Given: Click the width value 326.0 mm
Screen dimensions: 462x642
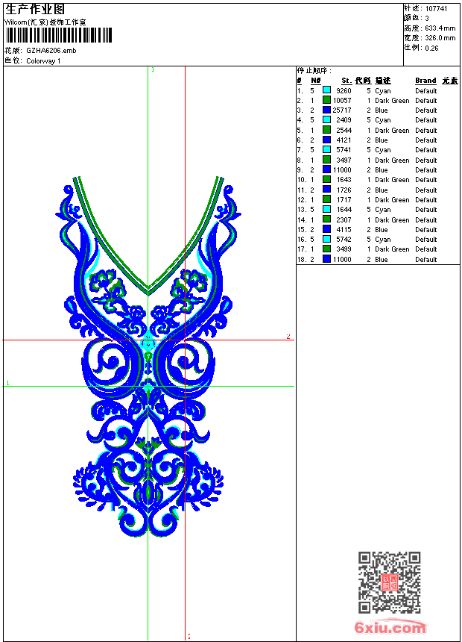Looking at the screenshot, I should click(x=440, y=37).
